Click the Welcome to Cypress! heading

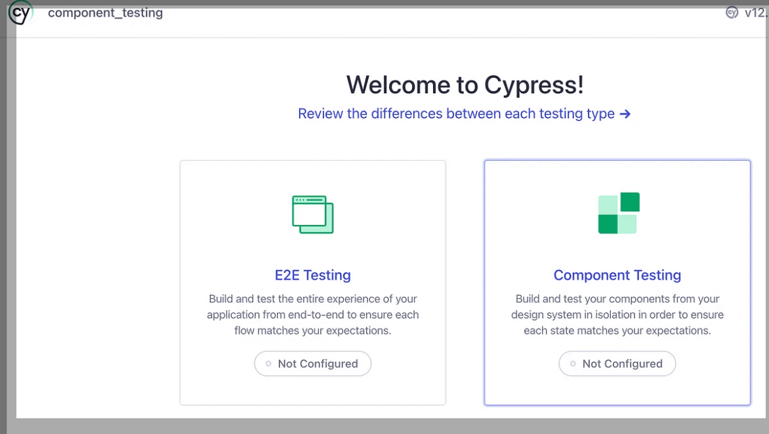(x=465, y=85)
